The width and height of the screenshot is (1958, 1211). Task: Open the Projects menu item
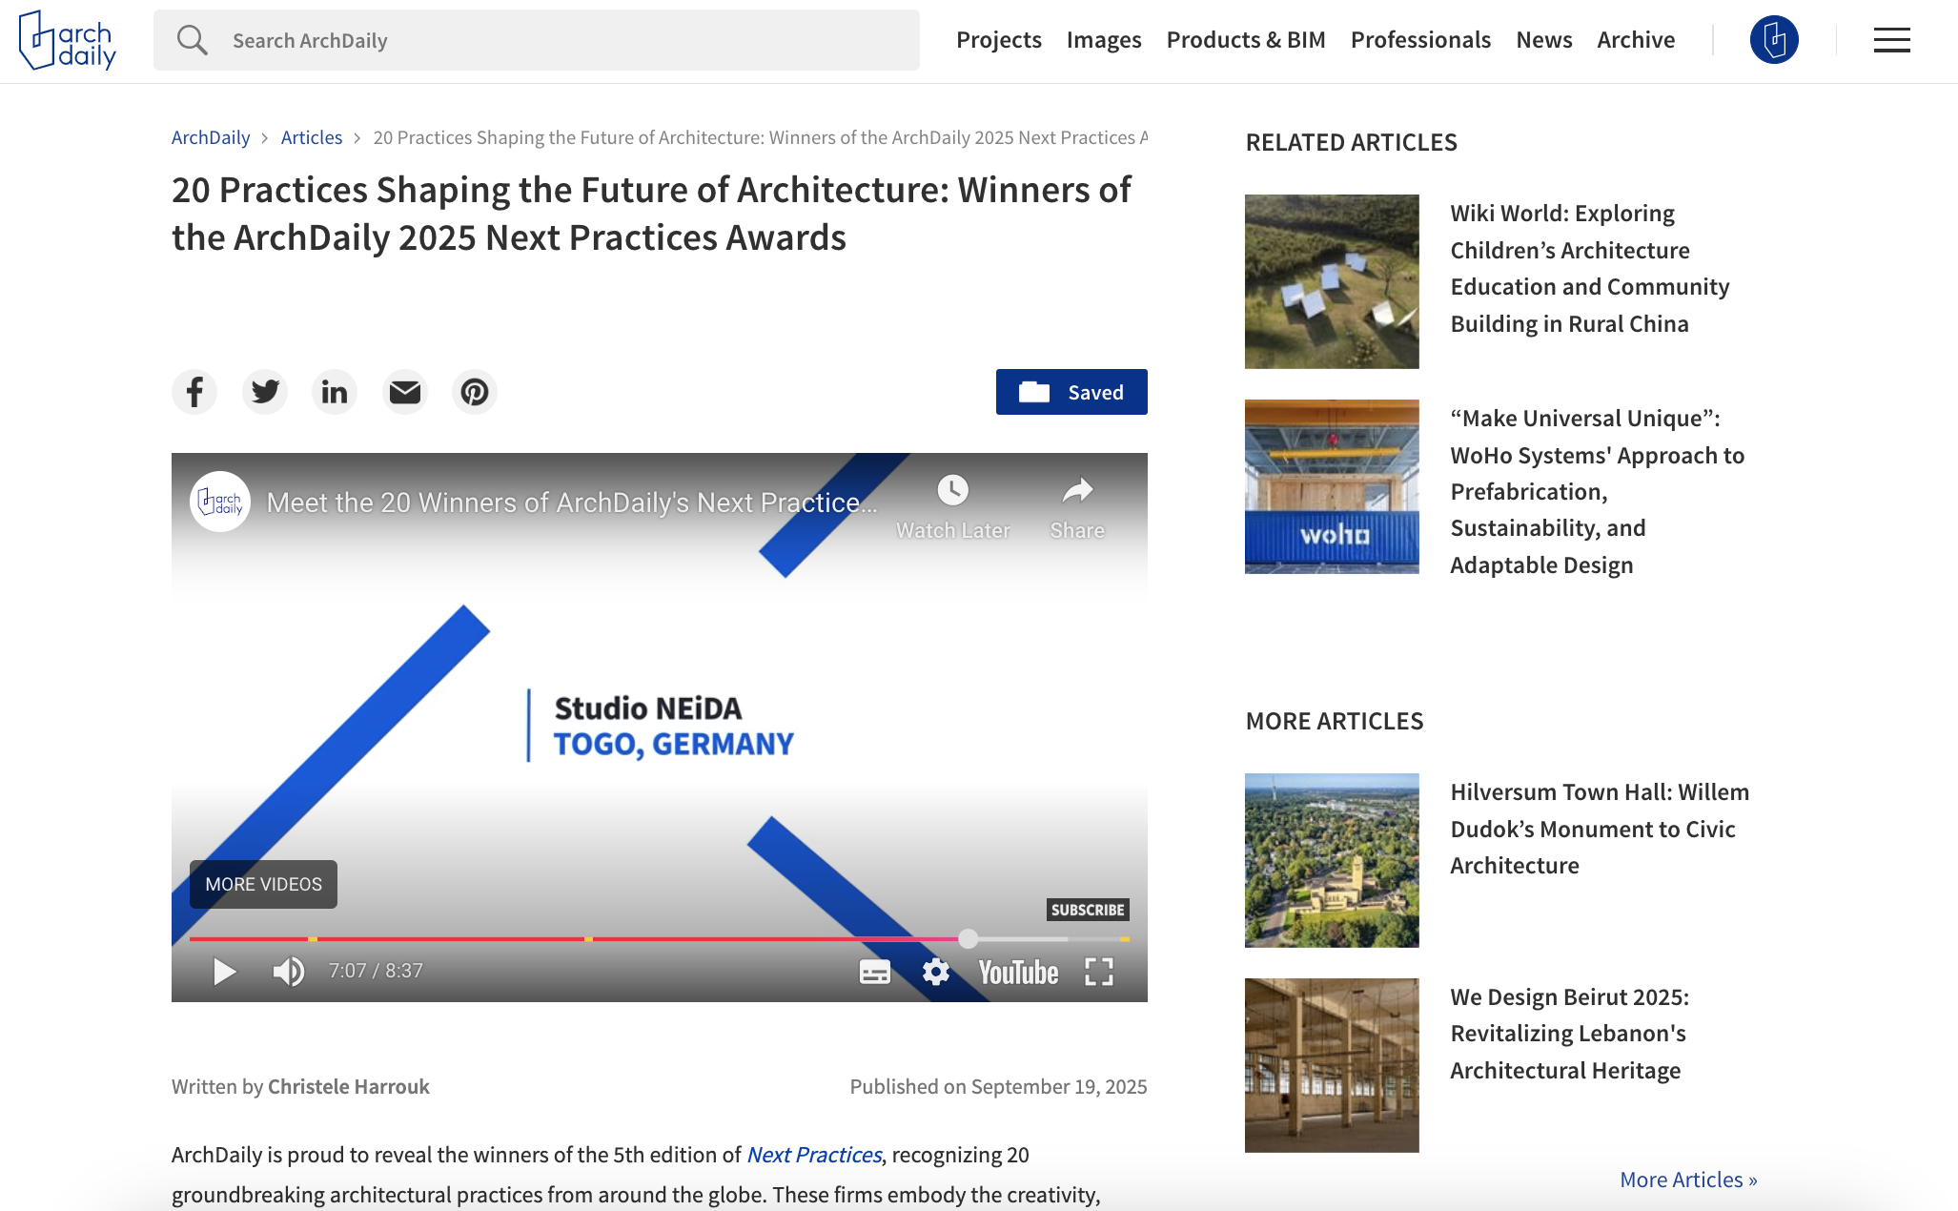pyautogui.click(x=998, y=40)
